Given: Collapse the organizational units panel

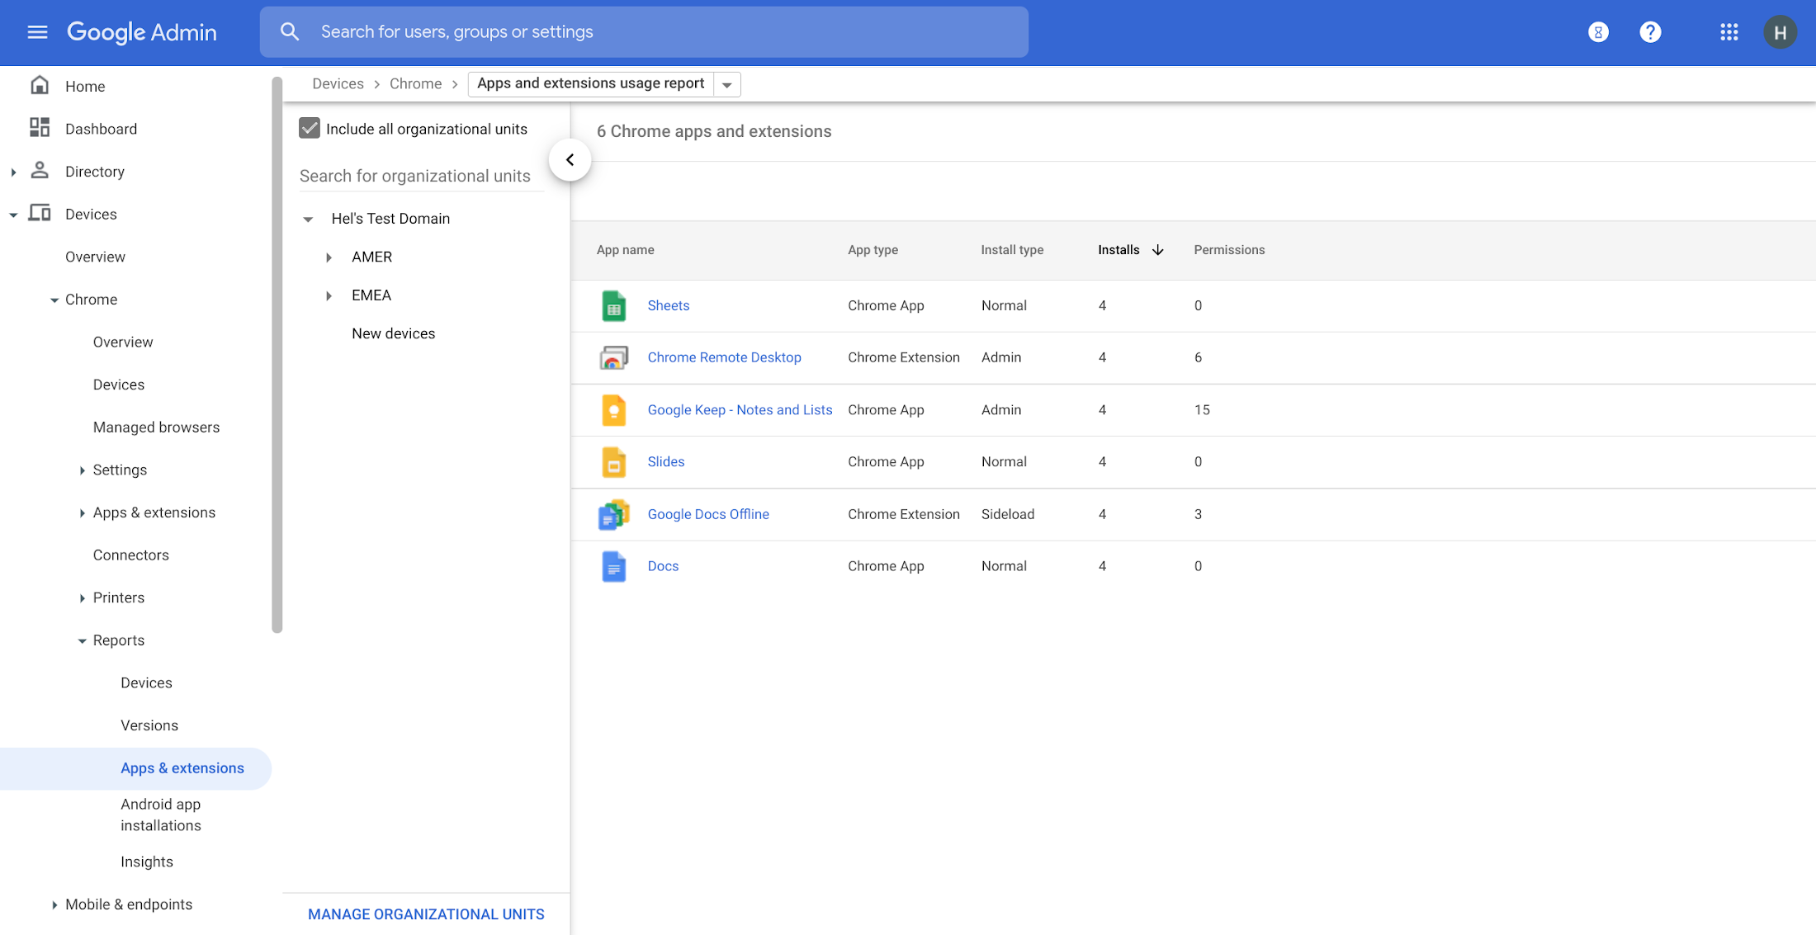Looking at the screenshot, I should pyautogui.click(x=570, y=160).
